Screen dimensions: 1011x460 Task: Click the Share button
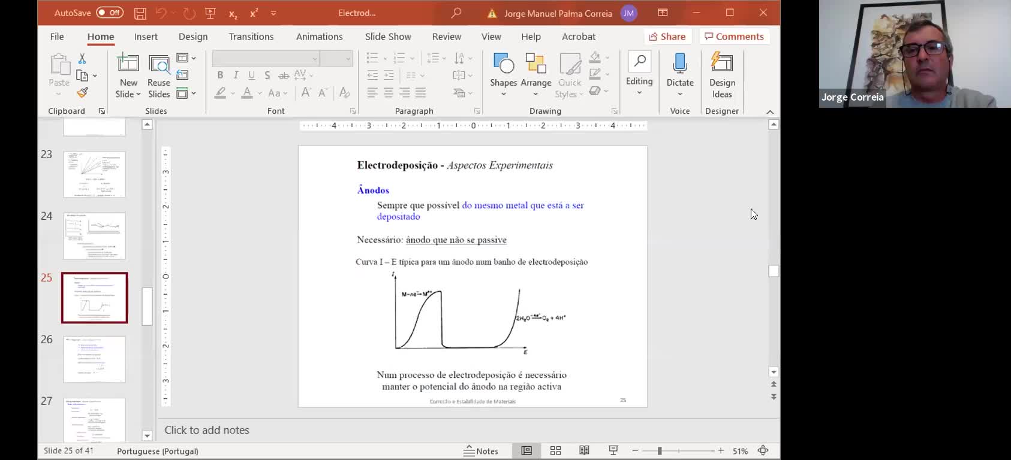tap(667, 37)
